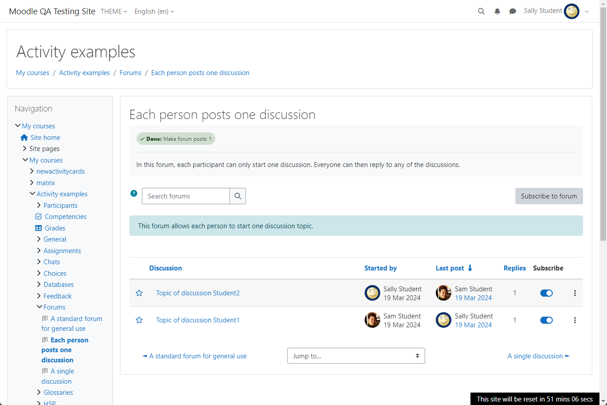Click the forum icon beside A single discussion
607x405 pixels.
45,371
